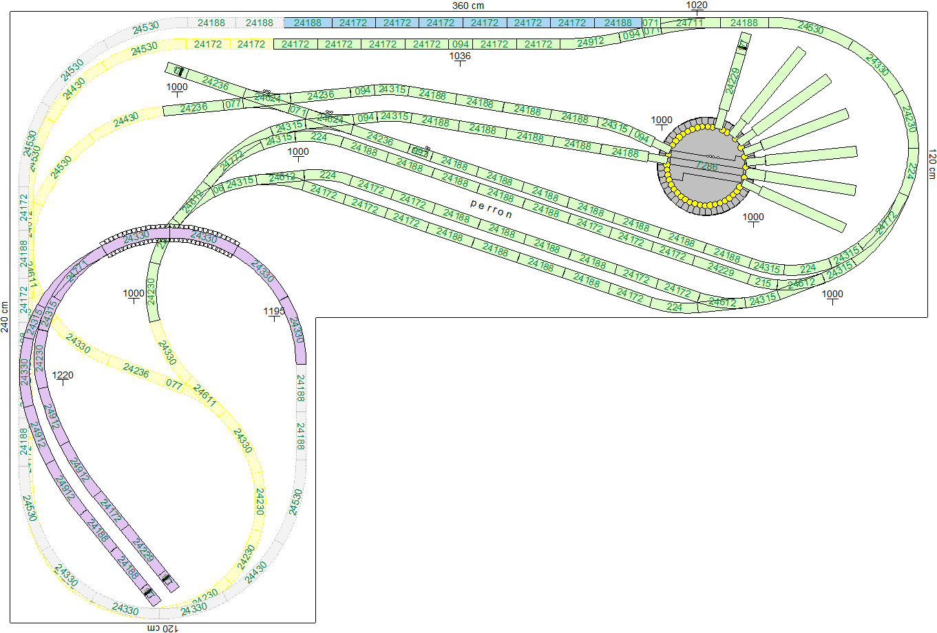Select the purple 24172 straight track

pyautogui.click(x=111, y=509)
